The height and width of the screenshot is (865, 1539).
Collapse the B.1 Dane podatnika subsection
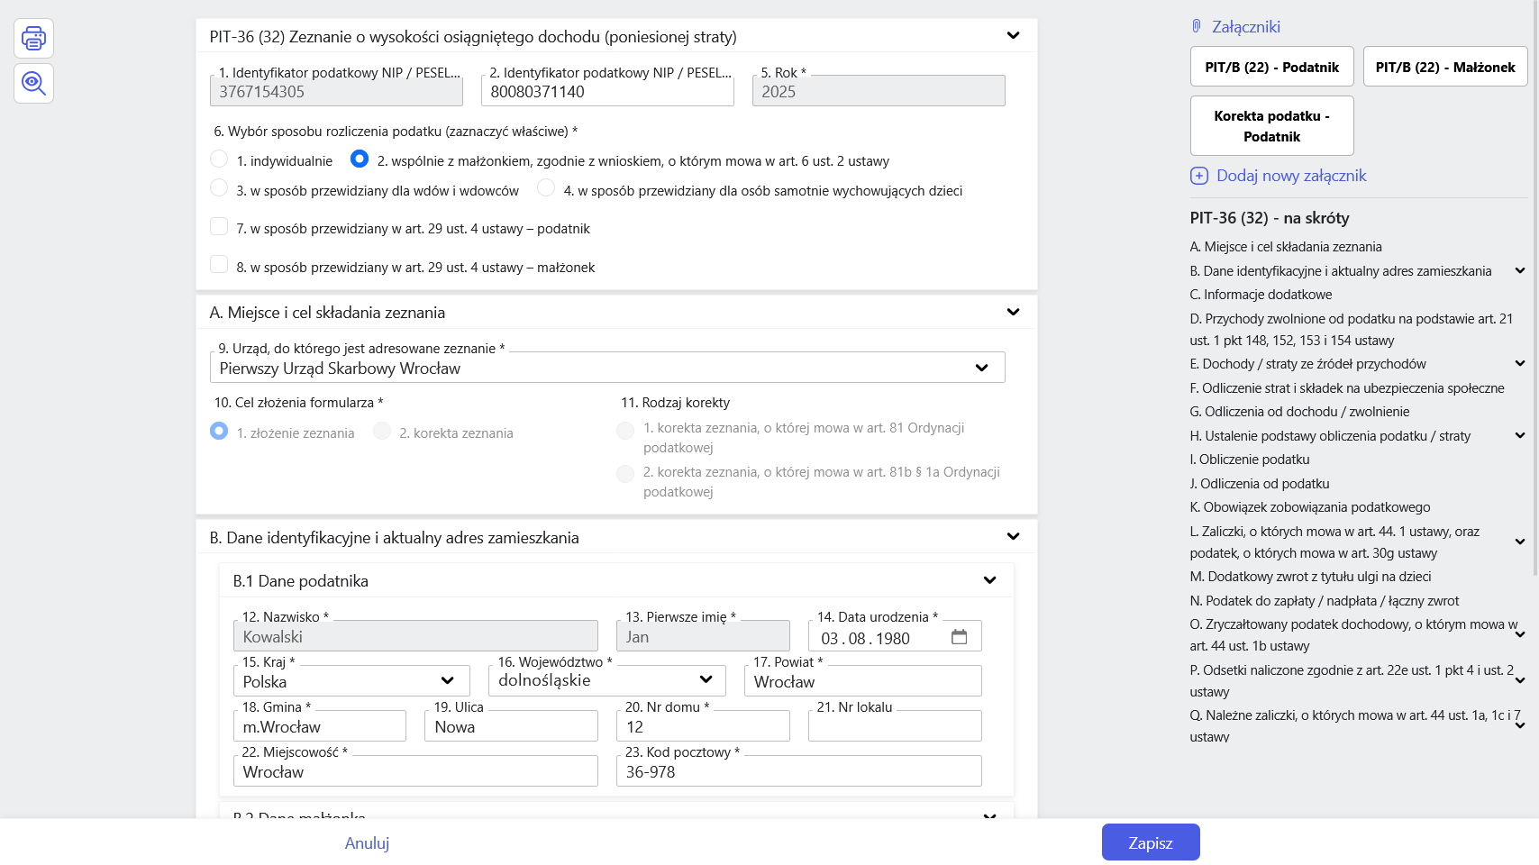[989, 580]
